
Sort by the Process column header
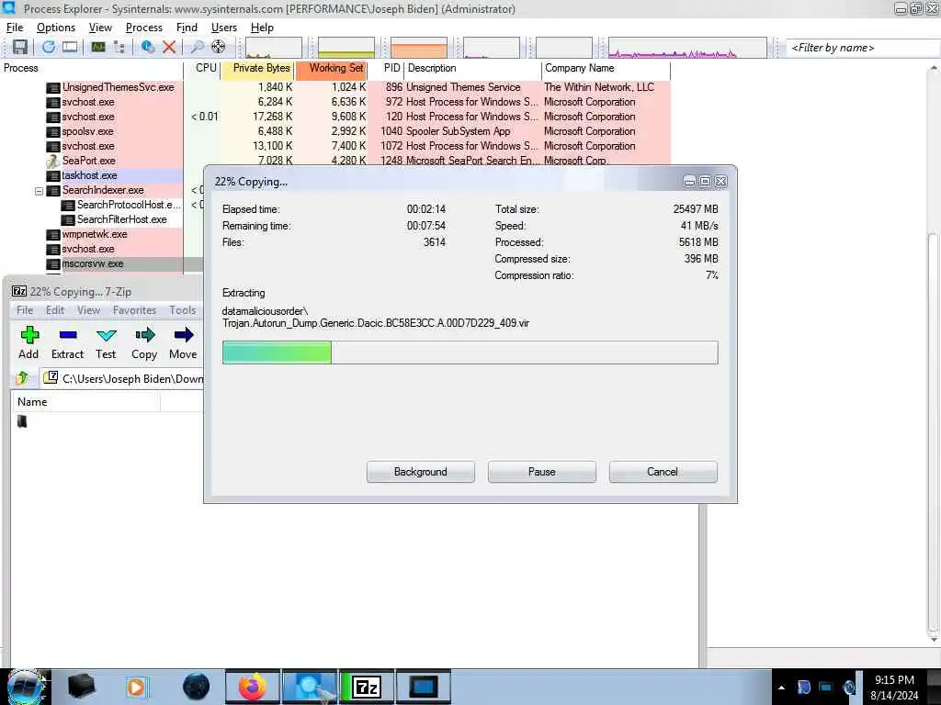(x=92, y=68)
